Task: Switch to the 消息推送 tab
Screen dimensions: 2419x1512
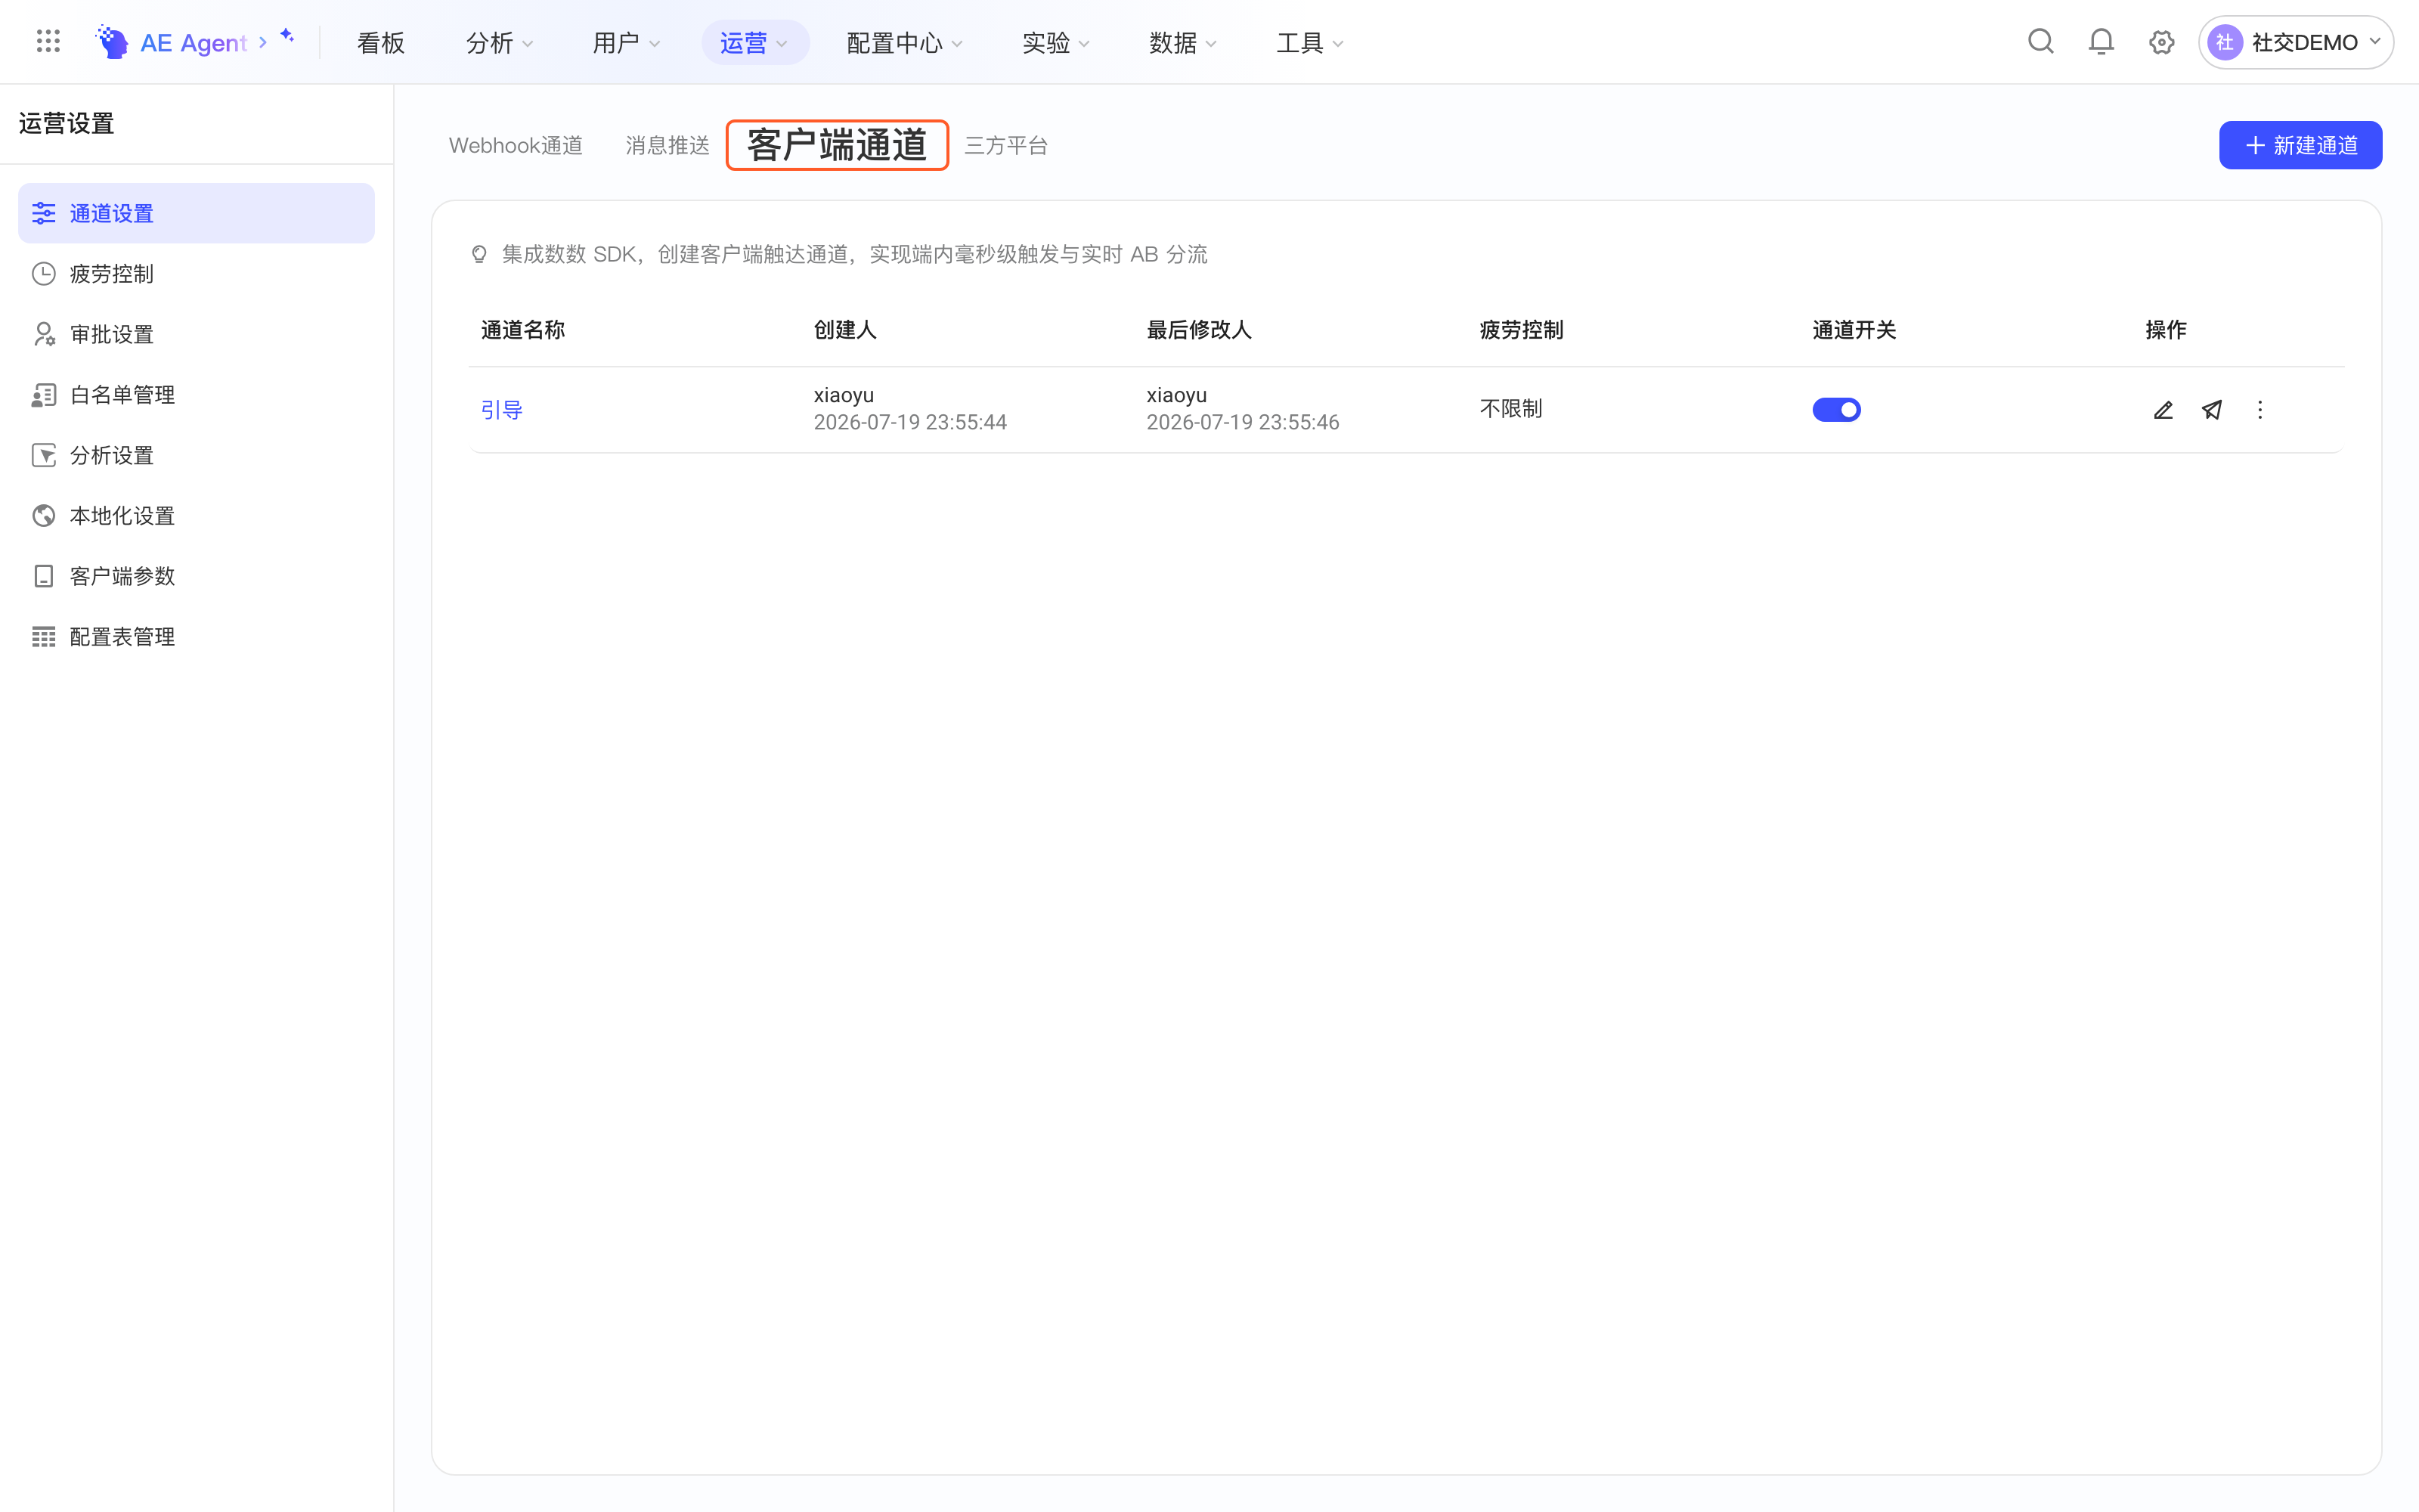Action: [667, 146]
